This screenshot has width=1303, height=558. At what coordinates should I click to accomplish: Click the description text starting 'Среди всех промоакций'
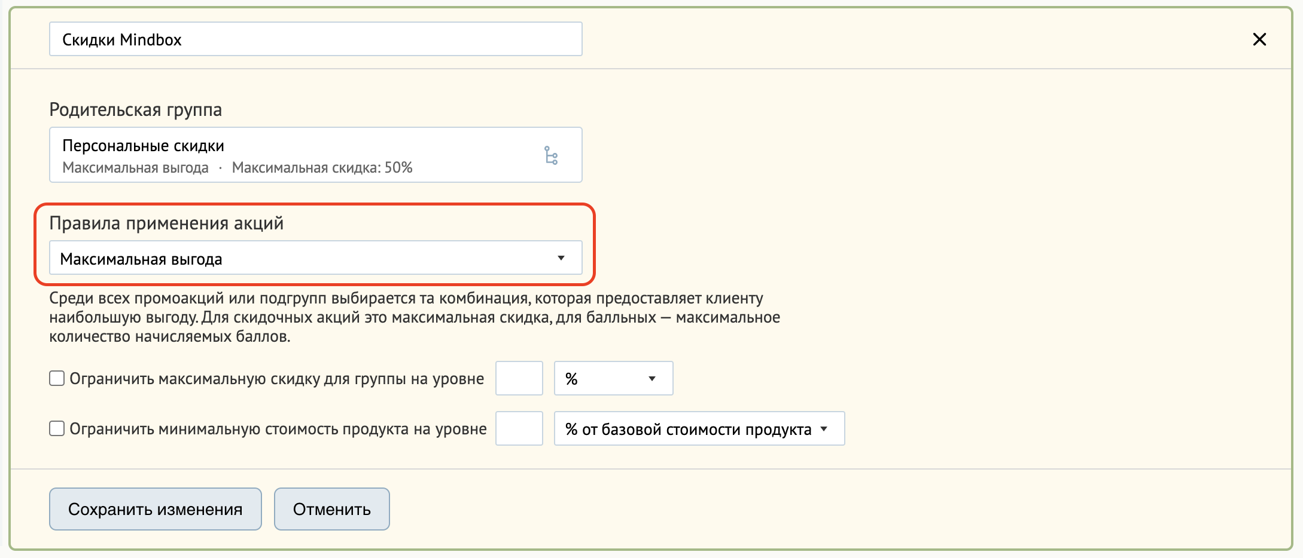[x=415, y=317]
